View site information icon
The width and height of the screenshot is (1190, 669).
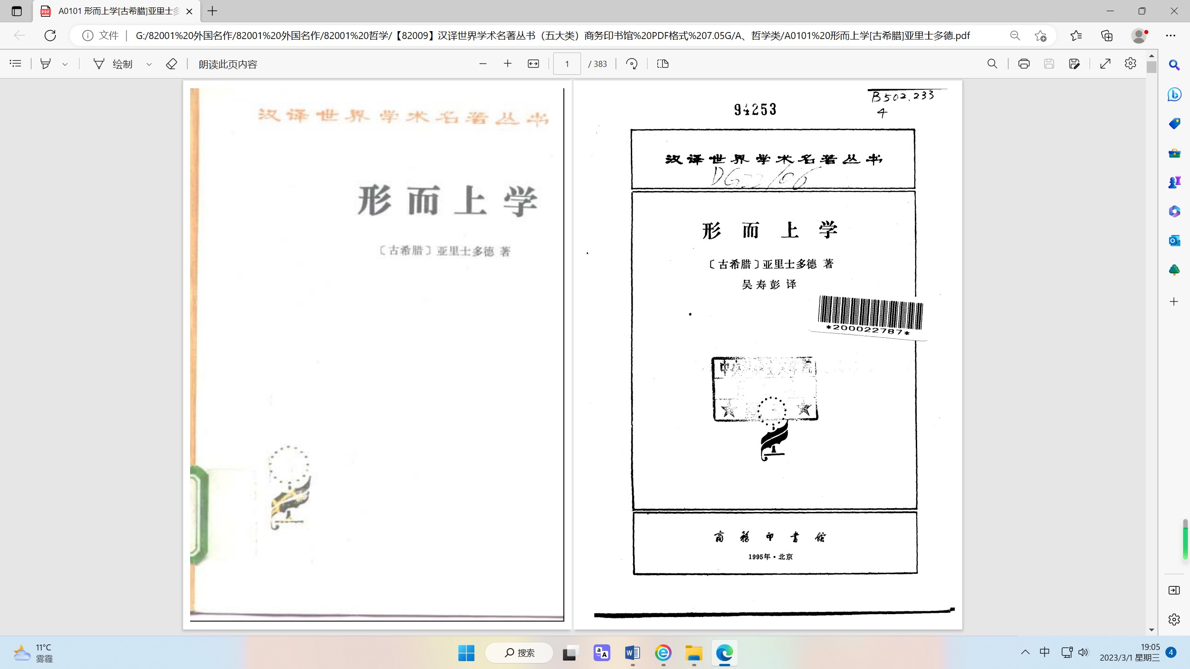pyautogui.click(x=87, y=35)
